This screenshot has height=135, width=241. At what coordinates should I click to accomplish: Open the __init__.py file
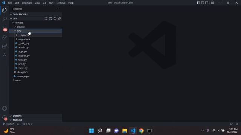coord(35,43)
